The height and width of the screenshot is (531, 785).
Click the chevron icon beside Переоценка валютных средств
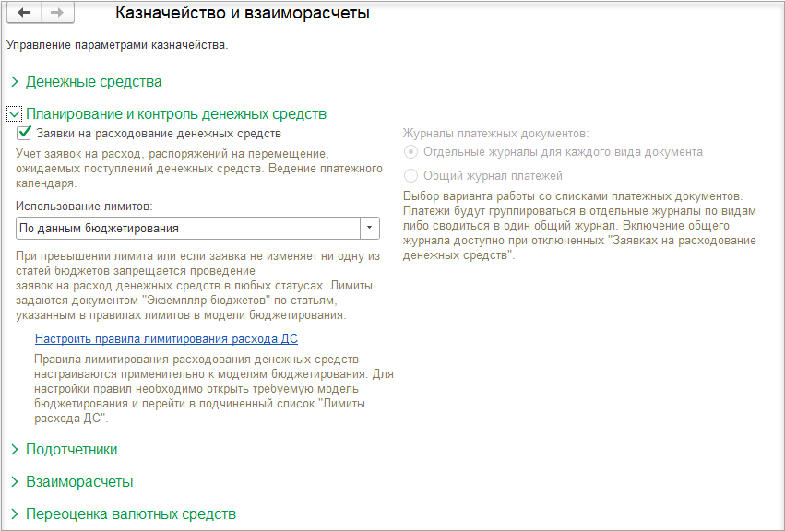click(x=15, y=514)
